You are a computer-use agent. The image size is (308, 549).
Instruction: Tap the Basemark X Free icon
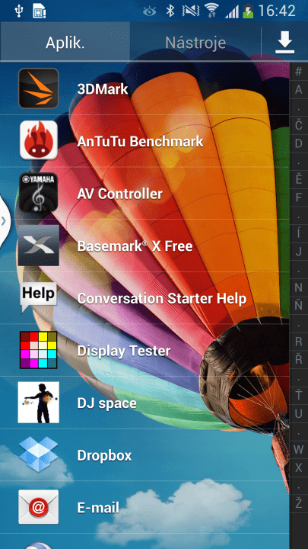pos(39,246)
